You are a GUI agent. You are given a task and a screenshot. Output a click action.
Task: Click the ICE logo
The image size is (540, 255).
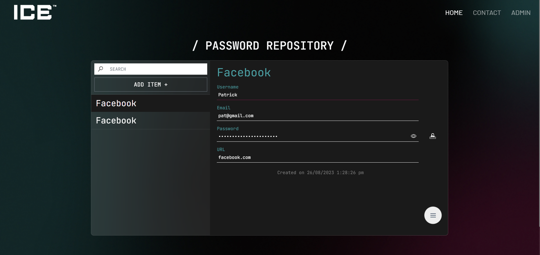pos(35,12)
